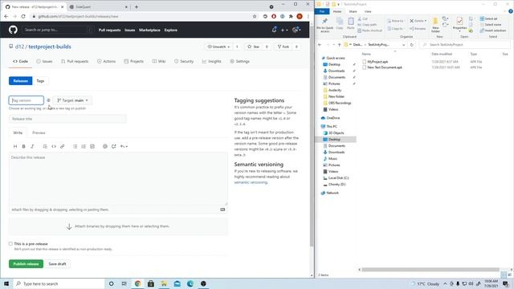The width and height of the screenshot is (514, 289).
Task: Open the Unwatch dropdown
Action: click(218, 47)
